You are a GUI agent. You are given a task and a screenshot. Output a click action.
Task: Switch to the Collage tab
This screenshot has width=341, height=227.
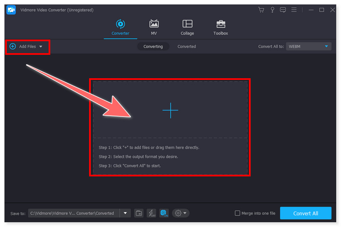pyautogui.click(x=187, y=27)
